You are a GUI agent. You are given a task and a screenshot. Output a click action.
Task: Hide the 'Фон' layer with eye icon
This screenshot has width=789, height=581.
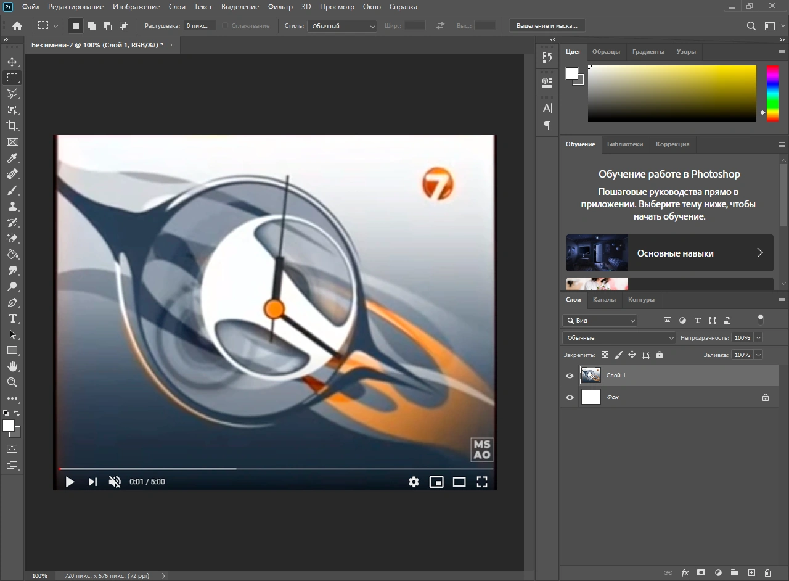(570, 398)
